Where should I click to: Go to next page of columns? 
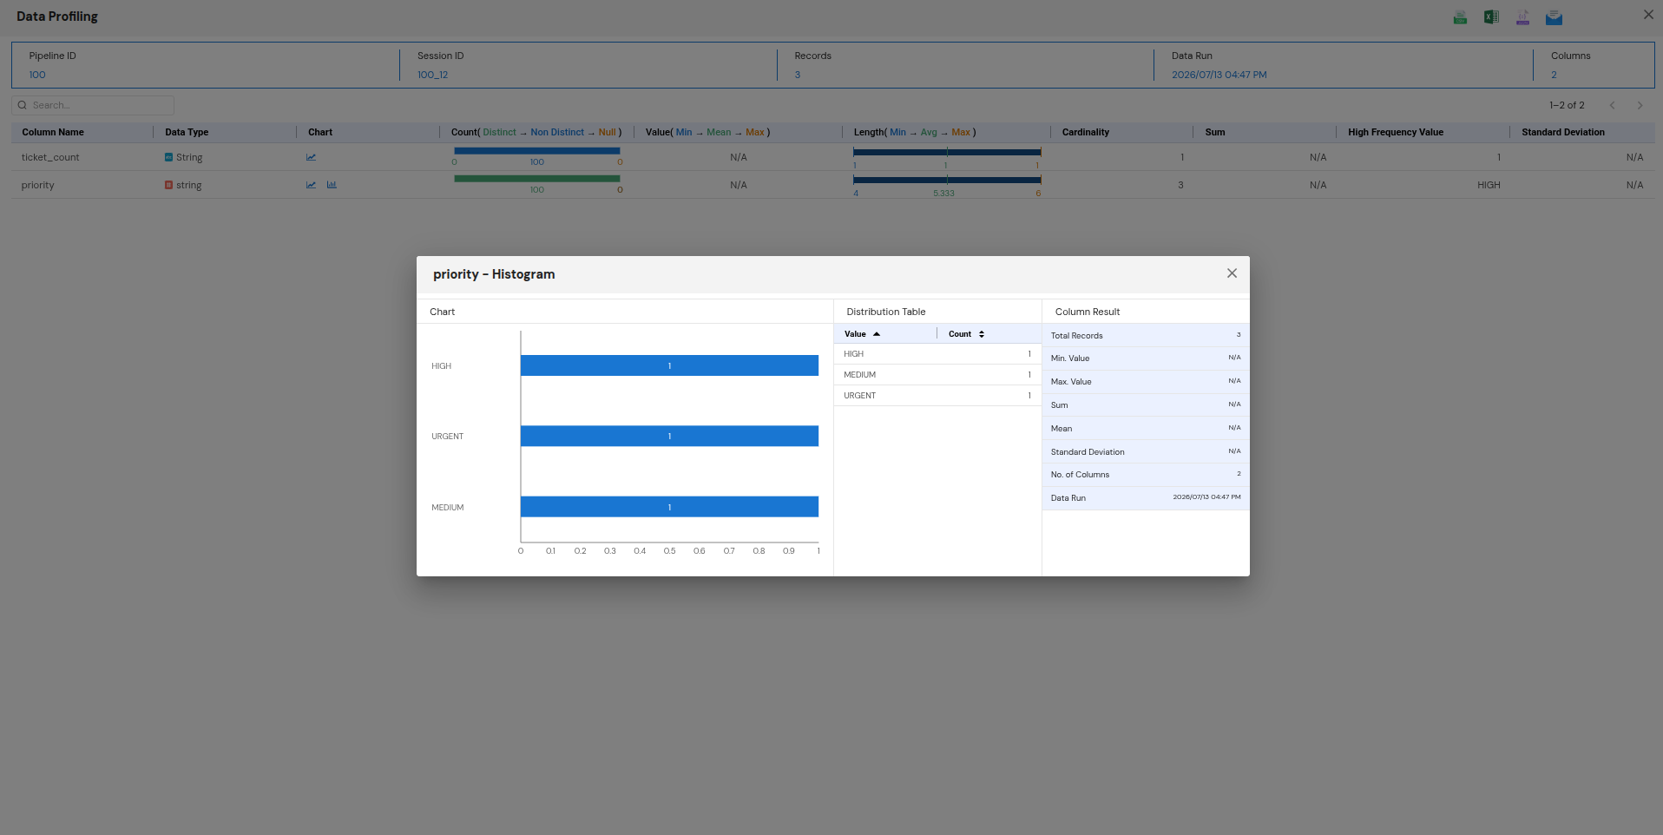(x=1640, y=105)
